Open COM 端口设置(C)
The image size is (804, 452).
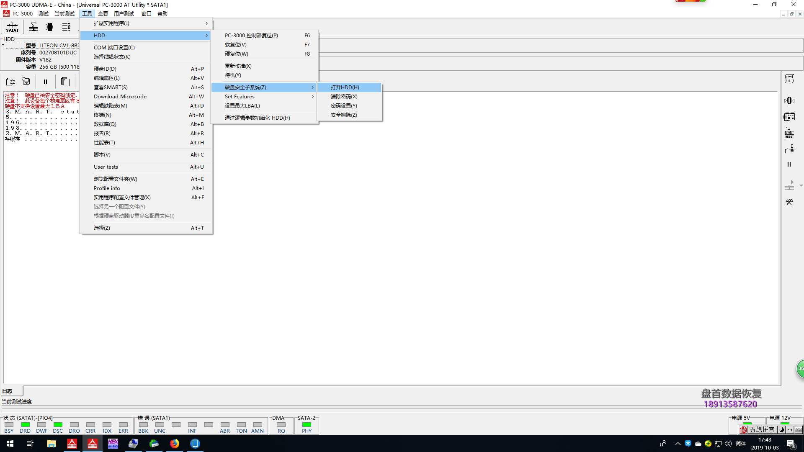pos(146,48)
